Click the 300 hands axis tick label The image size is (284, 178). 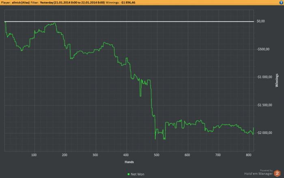(95, 155)
